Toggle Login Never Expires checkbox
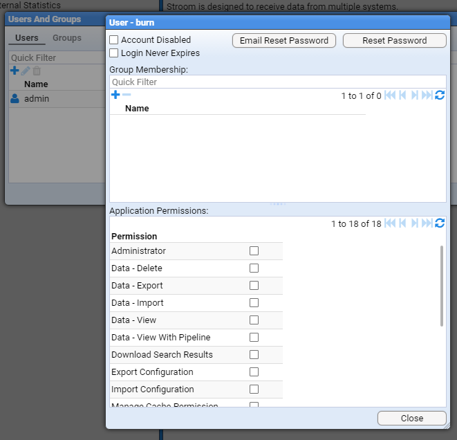 click(x=114, y=53)
